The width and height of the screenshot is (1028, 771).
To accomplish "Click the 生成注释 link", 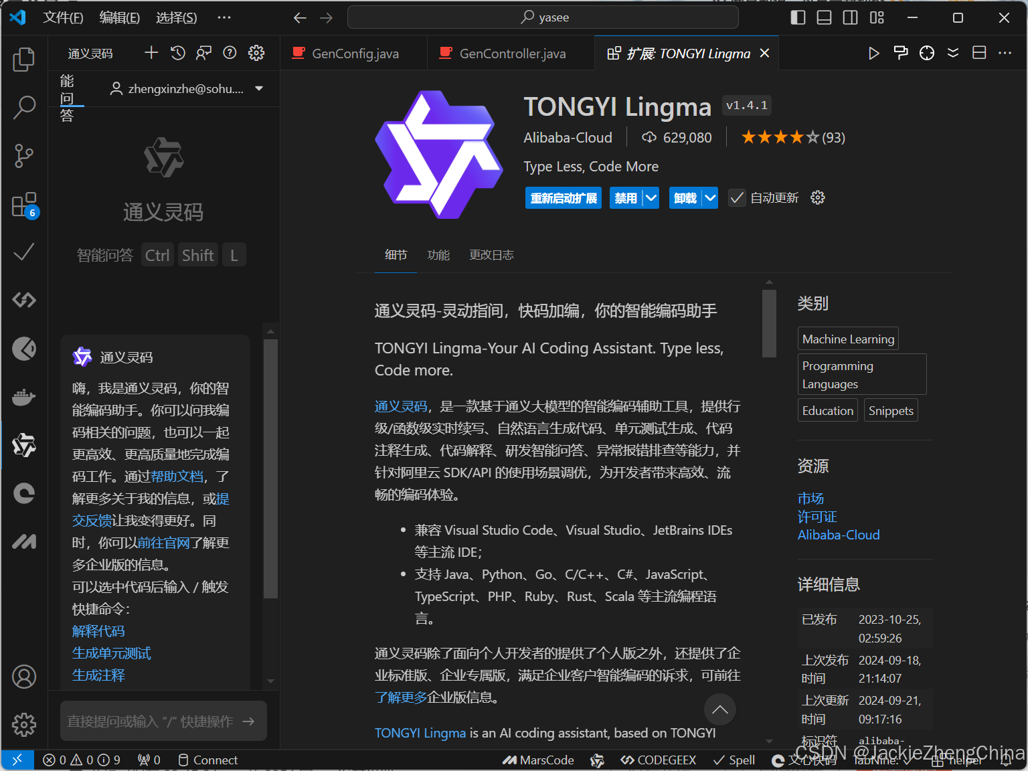I will [x=98, y=675].
